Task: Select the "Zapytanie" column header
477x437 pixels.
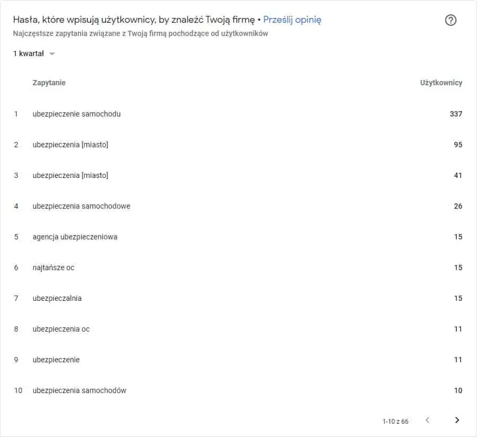Action: [x=49, y=83]
